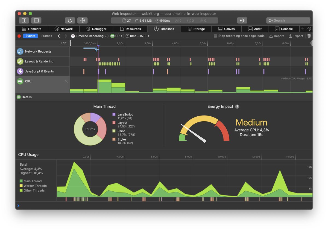Open Timeline Recording 2 path dropdown
This screenshot has width=328, height=230.
pos(89,36)
